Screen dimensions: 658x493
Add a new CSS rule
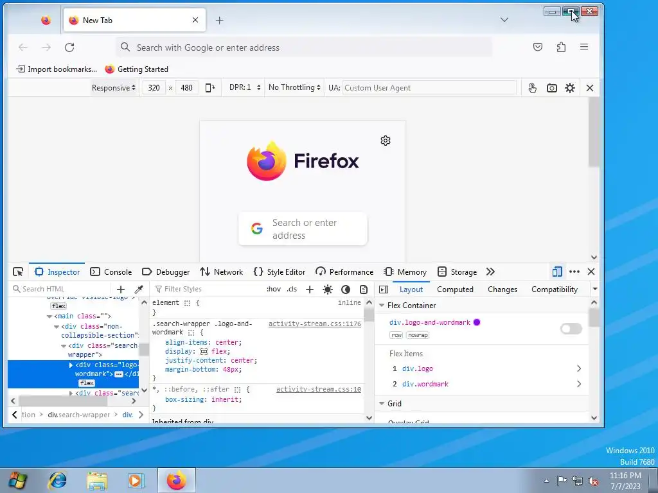310,290
